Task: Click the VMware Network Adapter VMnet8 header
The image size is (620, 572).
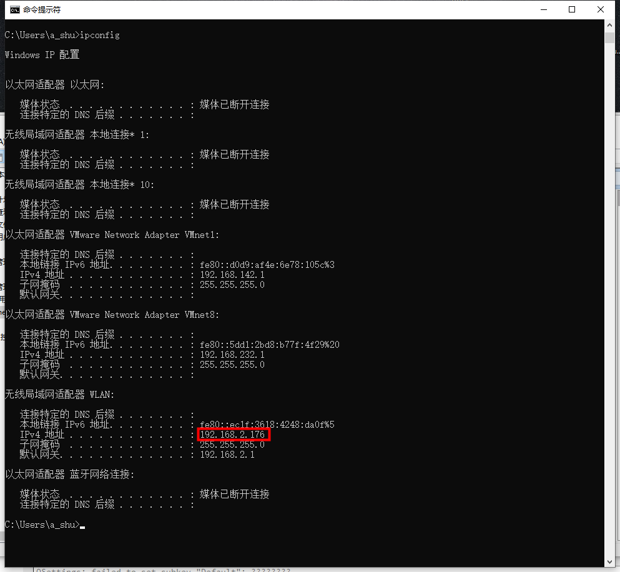Action: [112, 315]
